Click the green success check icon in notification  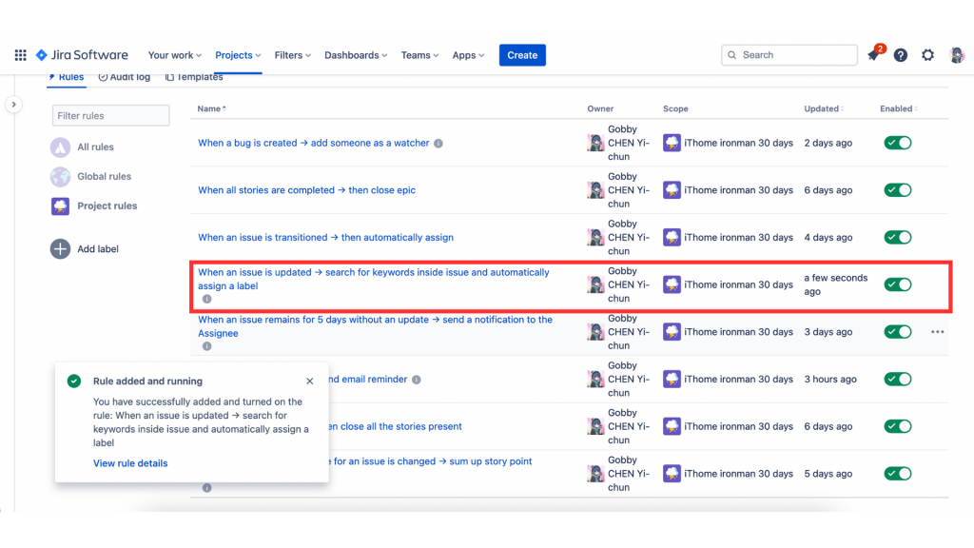click(74, 381)
